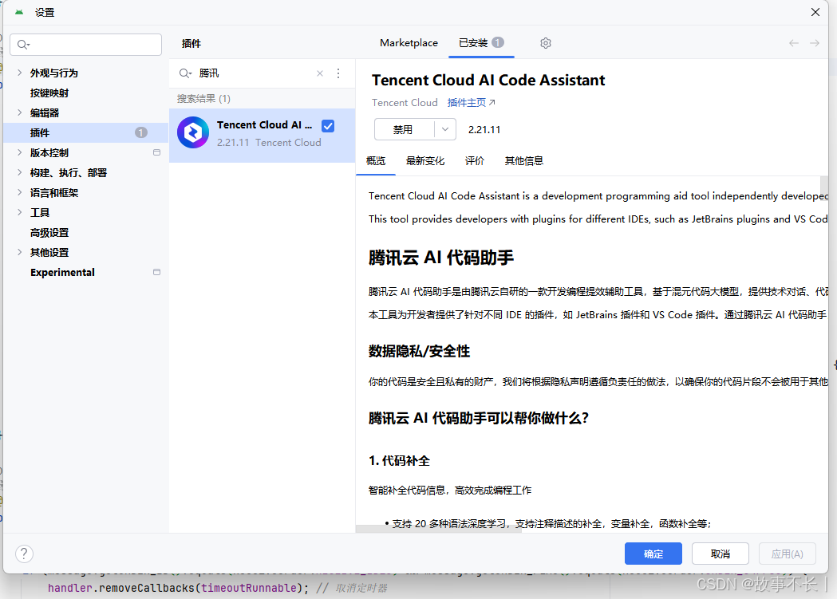
Task: Open the help question mark button
Action: coord(24,554)
